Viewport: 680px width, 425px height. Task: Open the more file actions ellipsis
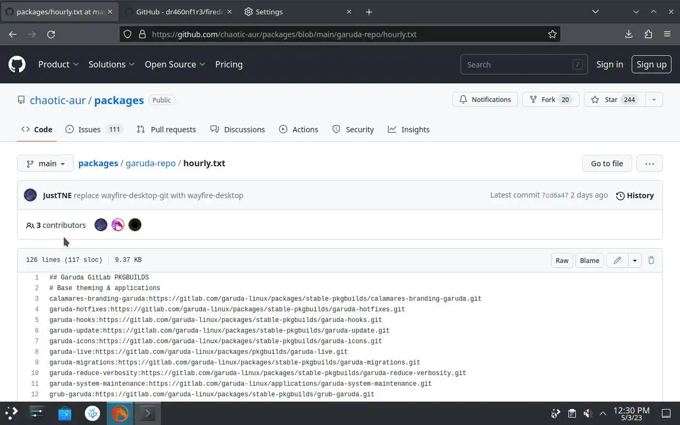[x=649, y=164]
